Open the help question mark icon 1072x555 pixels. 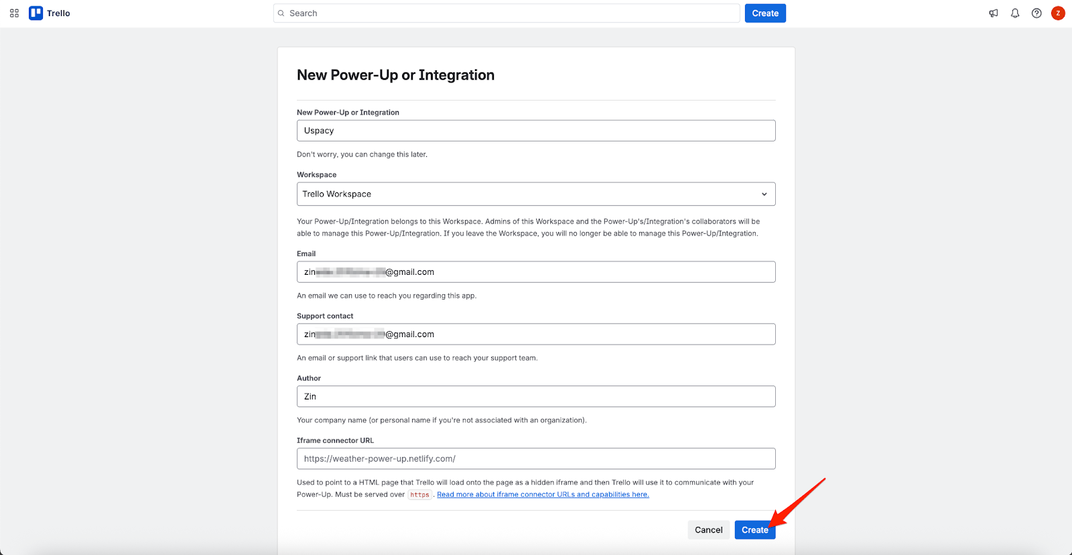(1036, 13)
